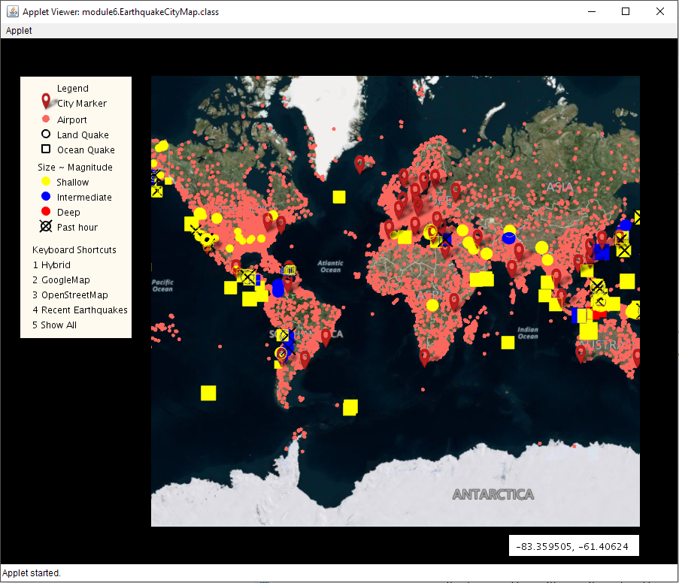The height and width of the screenshot is (583, 679).
Task: Click the City Marker pin icon in legend
Action: click(x=44, y=100)
